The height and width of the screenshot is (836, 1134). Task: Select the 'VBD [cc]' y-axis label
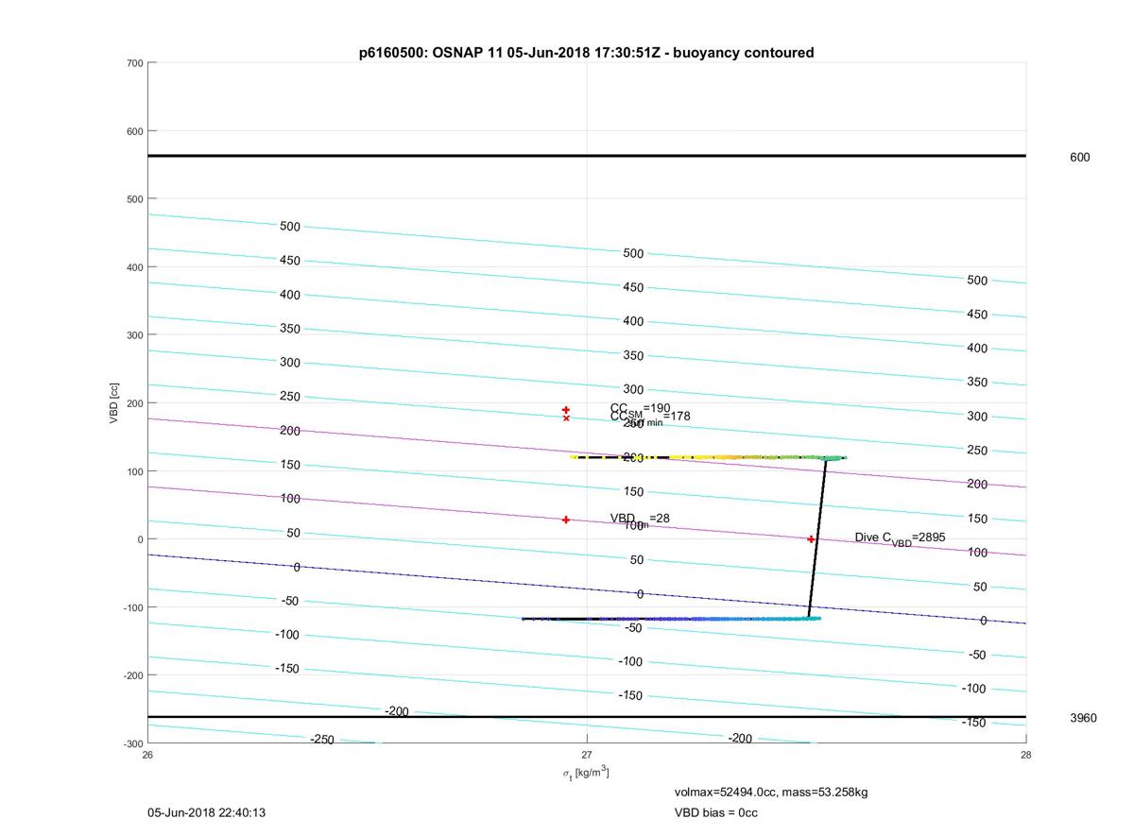point(114,402)
